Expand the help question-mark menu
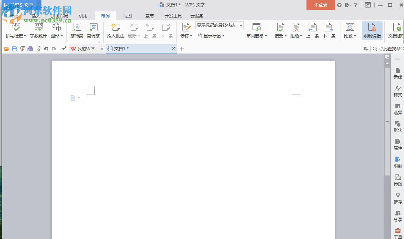404x239 pixels. point(356,5)
